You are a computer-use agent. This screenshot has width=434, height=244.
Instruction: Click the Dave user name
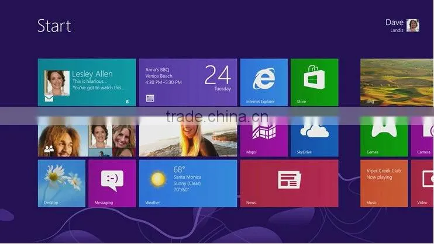pos(394,22)
